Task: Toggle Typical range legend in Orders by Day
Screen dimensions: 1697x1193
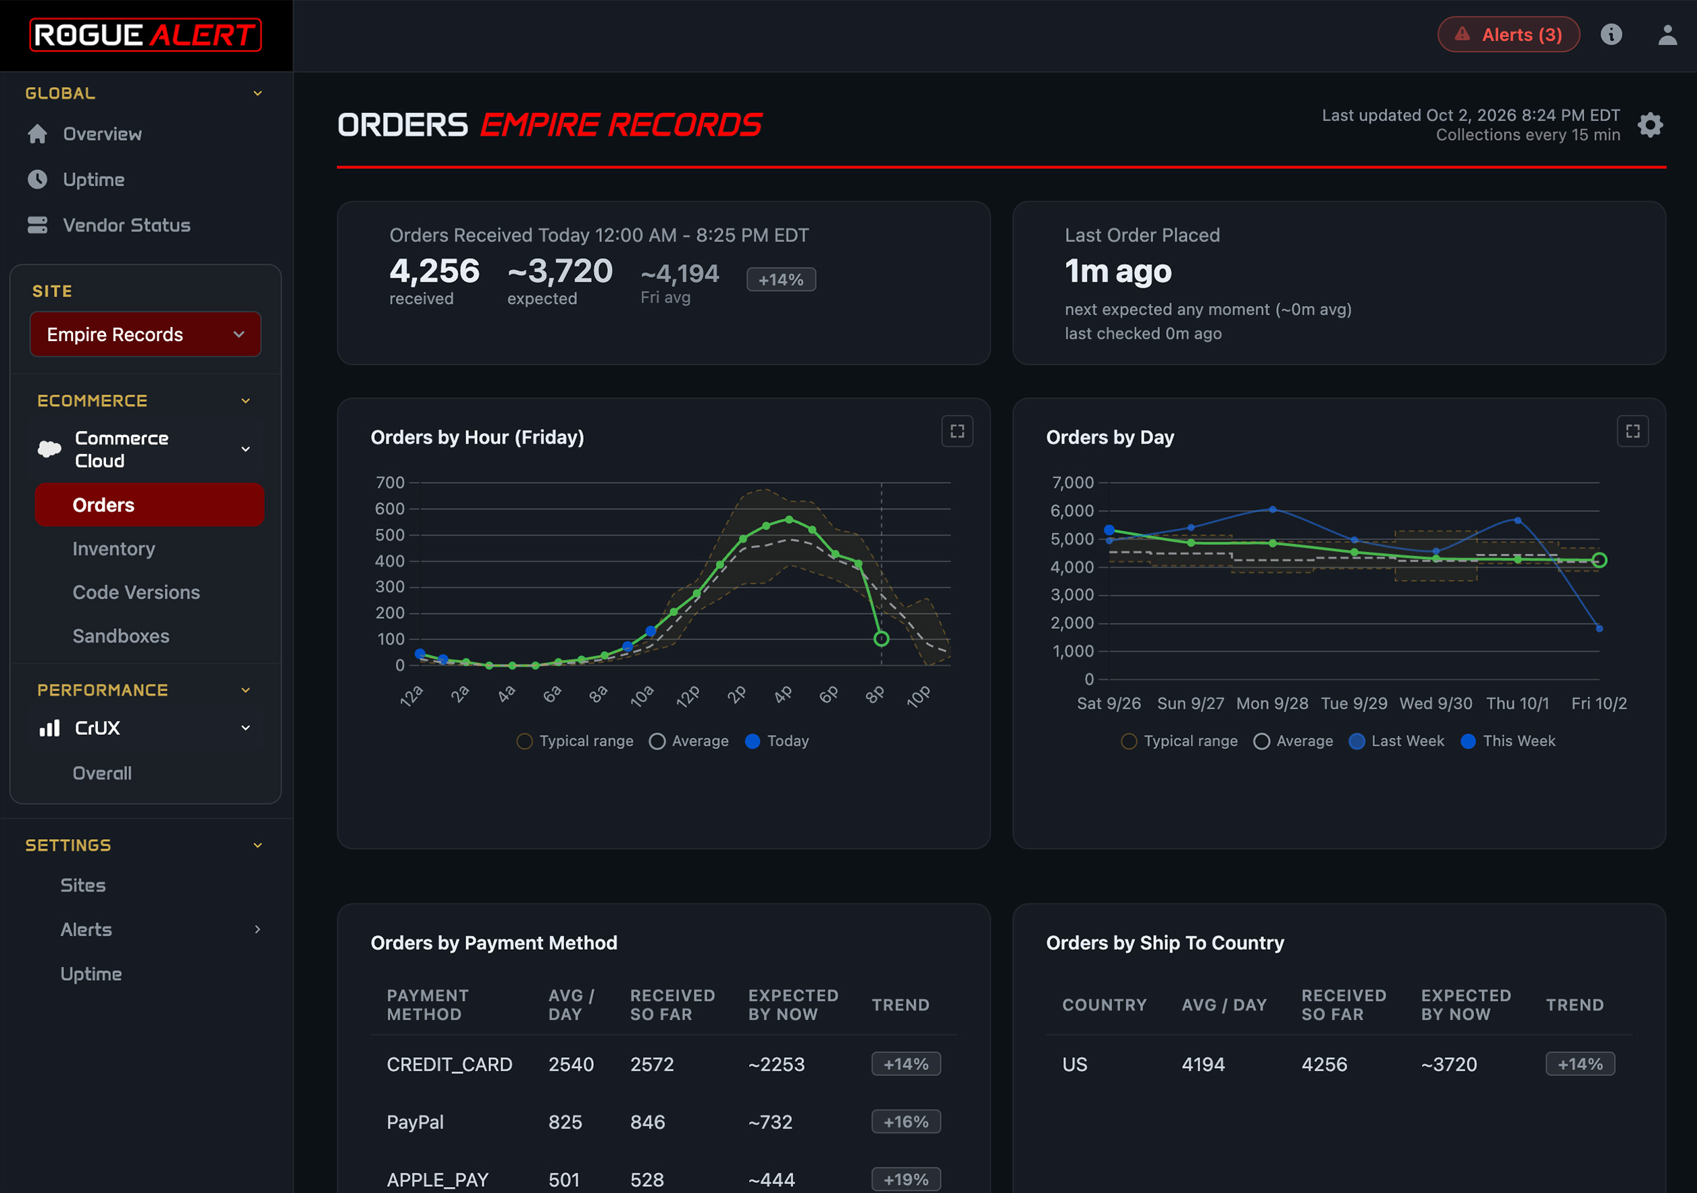Action: pos(1180,741)
